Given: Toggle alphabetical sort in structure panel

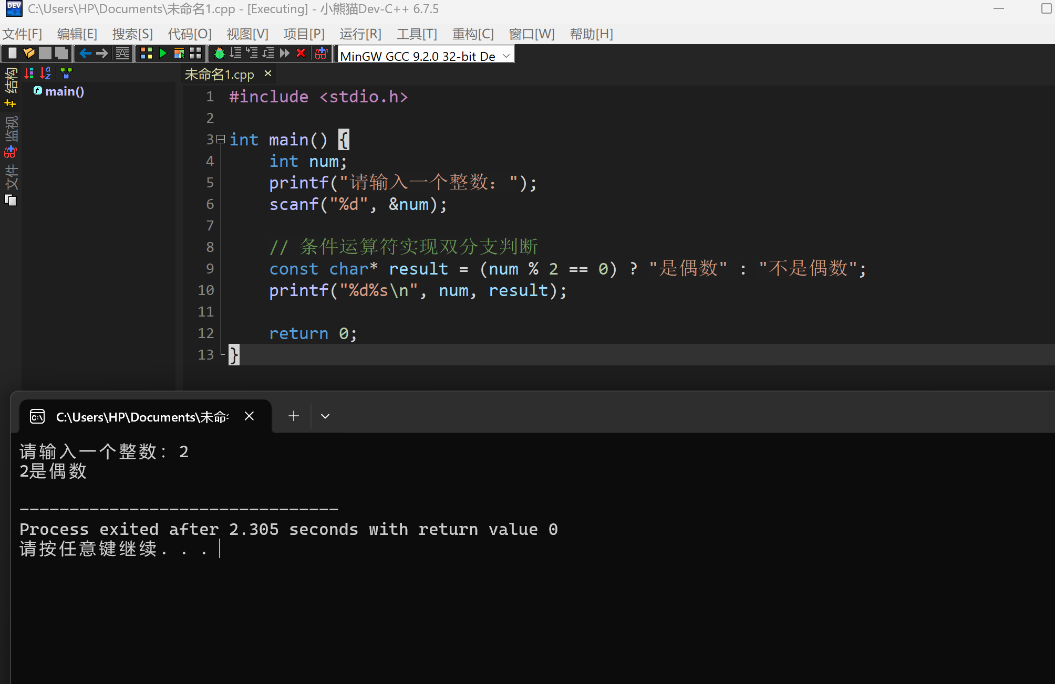Looking at the screenshot, I should click(x=46, y=73).
